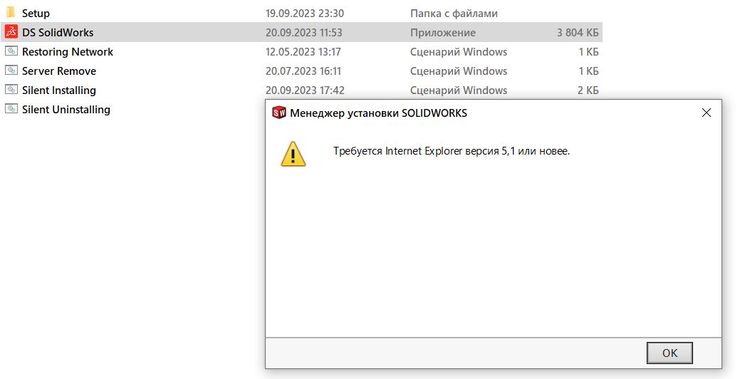This screenshot has height=379, width=745.
Task: Select the Setup folder icon
Action: coord(11,13)
